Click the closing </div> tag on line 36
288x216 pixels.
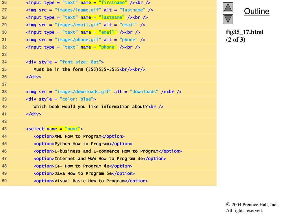point(34,77)
